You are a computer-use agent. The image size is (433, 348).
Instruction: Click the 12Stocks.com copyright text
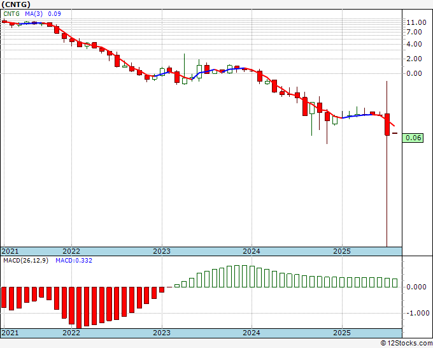point(406,343)
